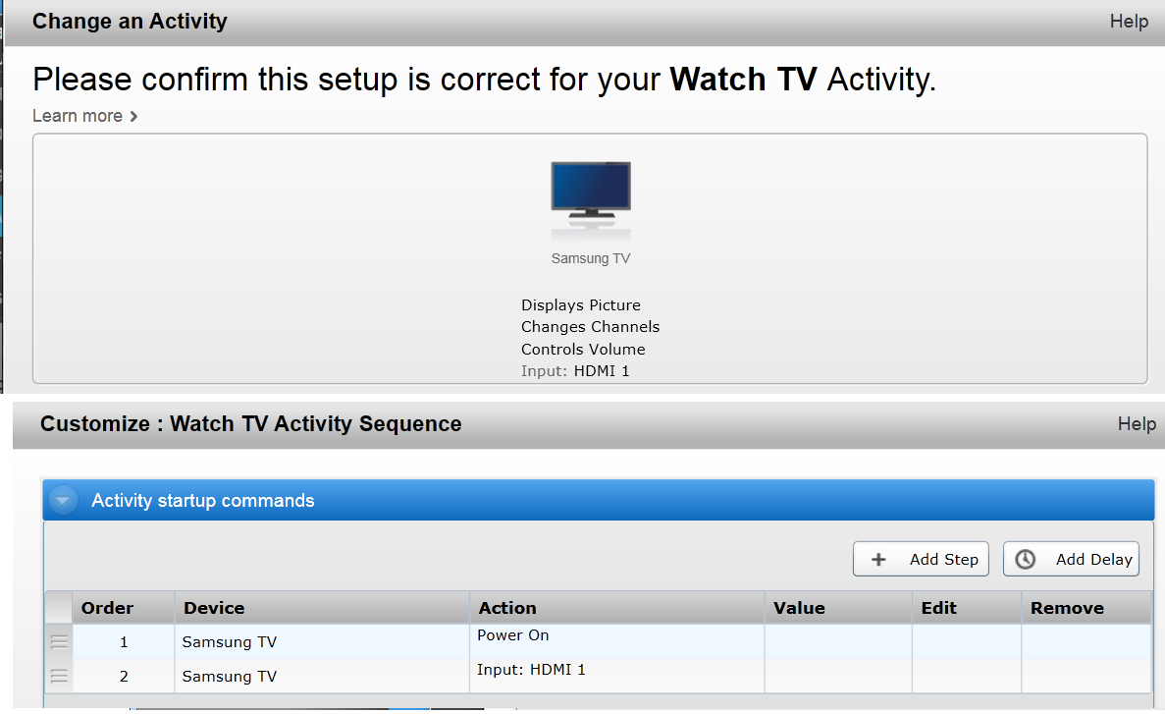Select the Power On action row
1165x714 pixels.
click(x=598, y=641)
